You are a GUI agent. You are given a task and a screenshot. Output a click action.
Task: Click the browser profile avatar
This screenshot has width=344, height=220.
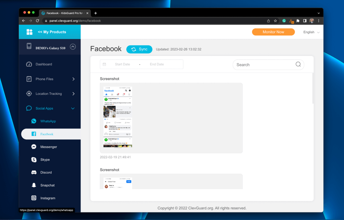(312, 21)
